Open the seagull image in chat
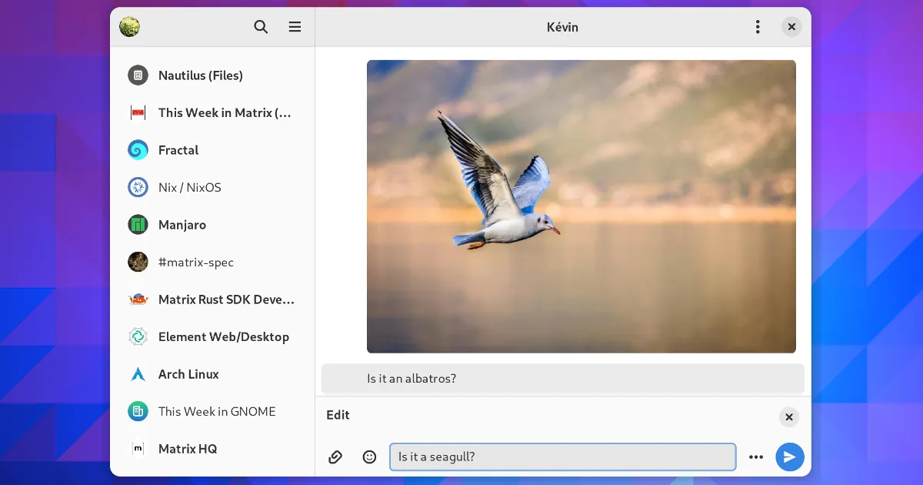923x485 pixels. 581,206
